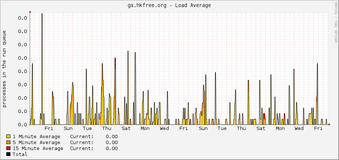The height and width of the screenshot is (160, 339).
Task: Click the earliest 'Fri' label on time axis
Action: [49, 129]
